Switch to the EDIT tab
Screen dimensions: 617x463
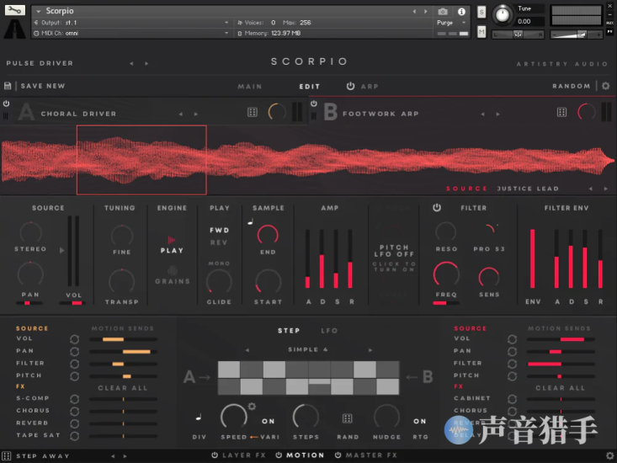(310, 87)
